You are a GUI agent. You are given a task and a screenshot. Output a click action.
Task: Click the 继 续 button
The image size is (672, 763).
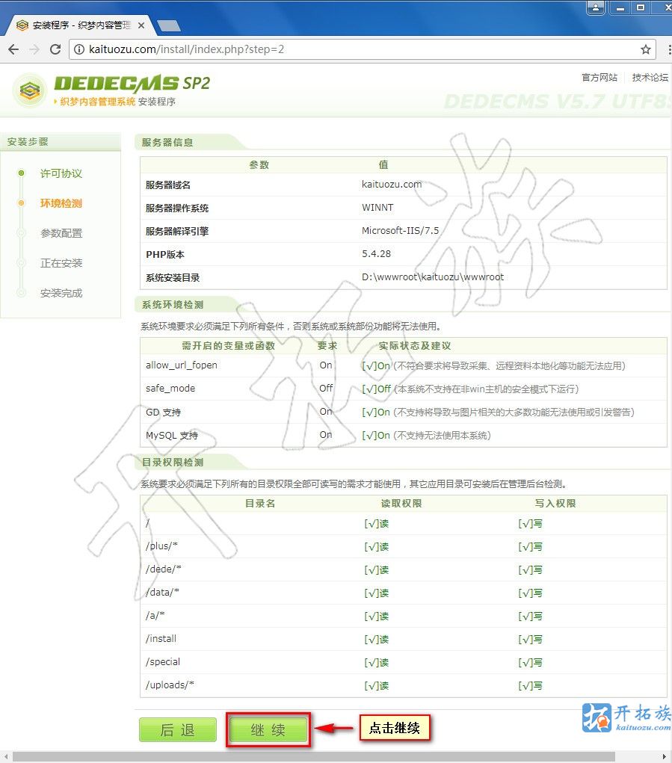[268, 729]
